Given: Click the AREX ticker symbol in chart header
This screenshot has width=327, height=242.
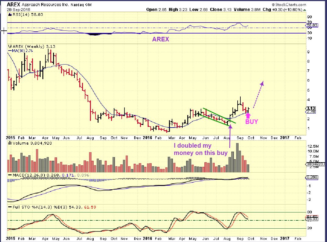Looking at the screenshot, I should (x=13, y=4).
